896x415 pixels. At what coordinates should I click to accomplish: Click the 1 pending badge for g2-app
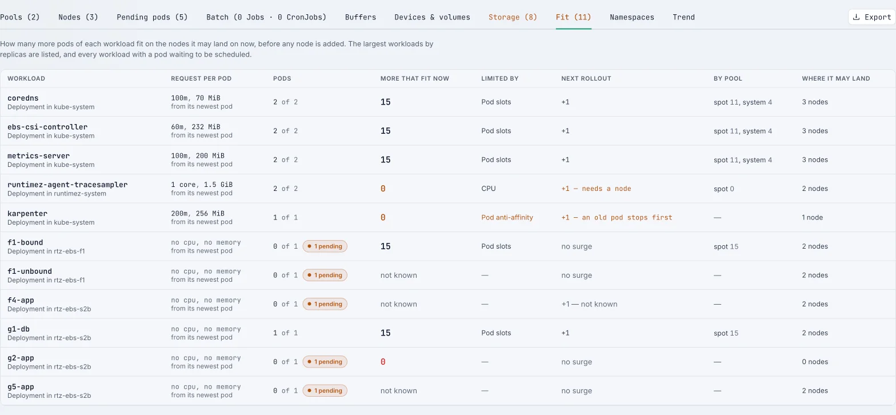[x=325, y=362]
